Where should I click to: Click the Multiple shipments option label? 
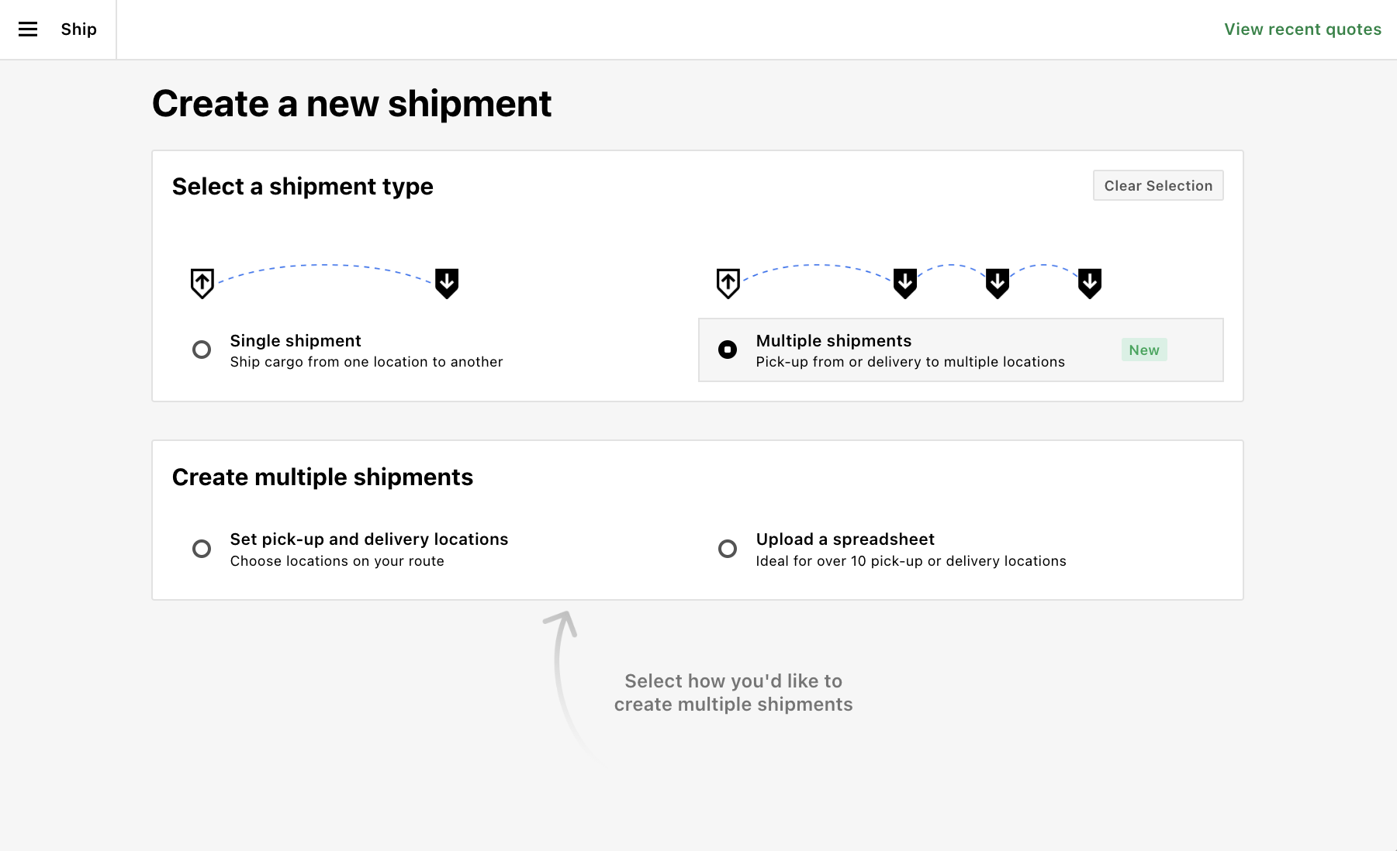(x=834, y=341)
